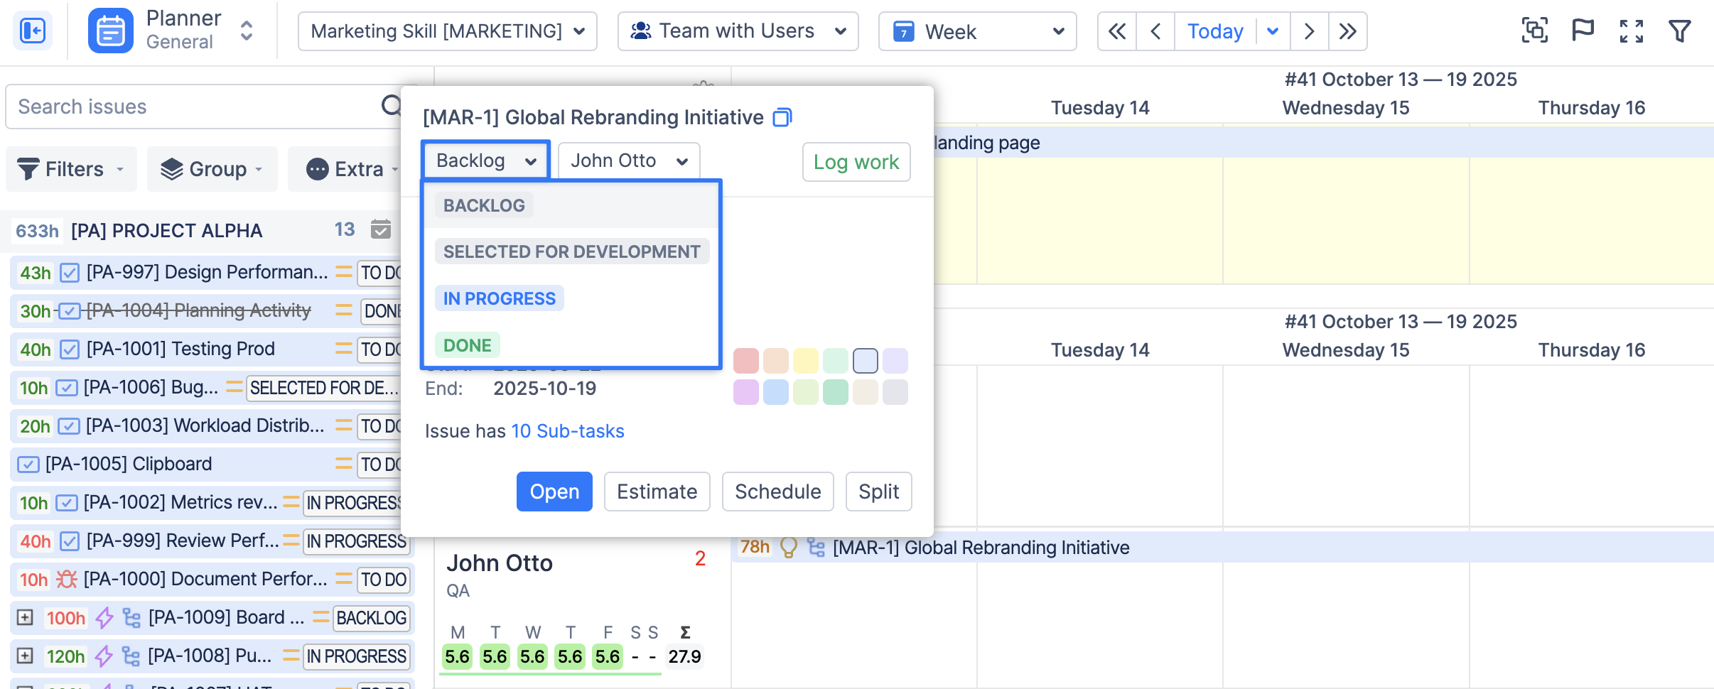The height and width of the screenshot is (689, 1714).
Task: Click Project Alpha calendar check icon
Action: [381, 229]
